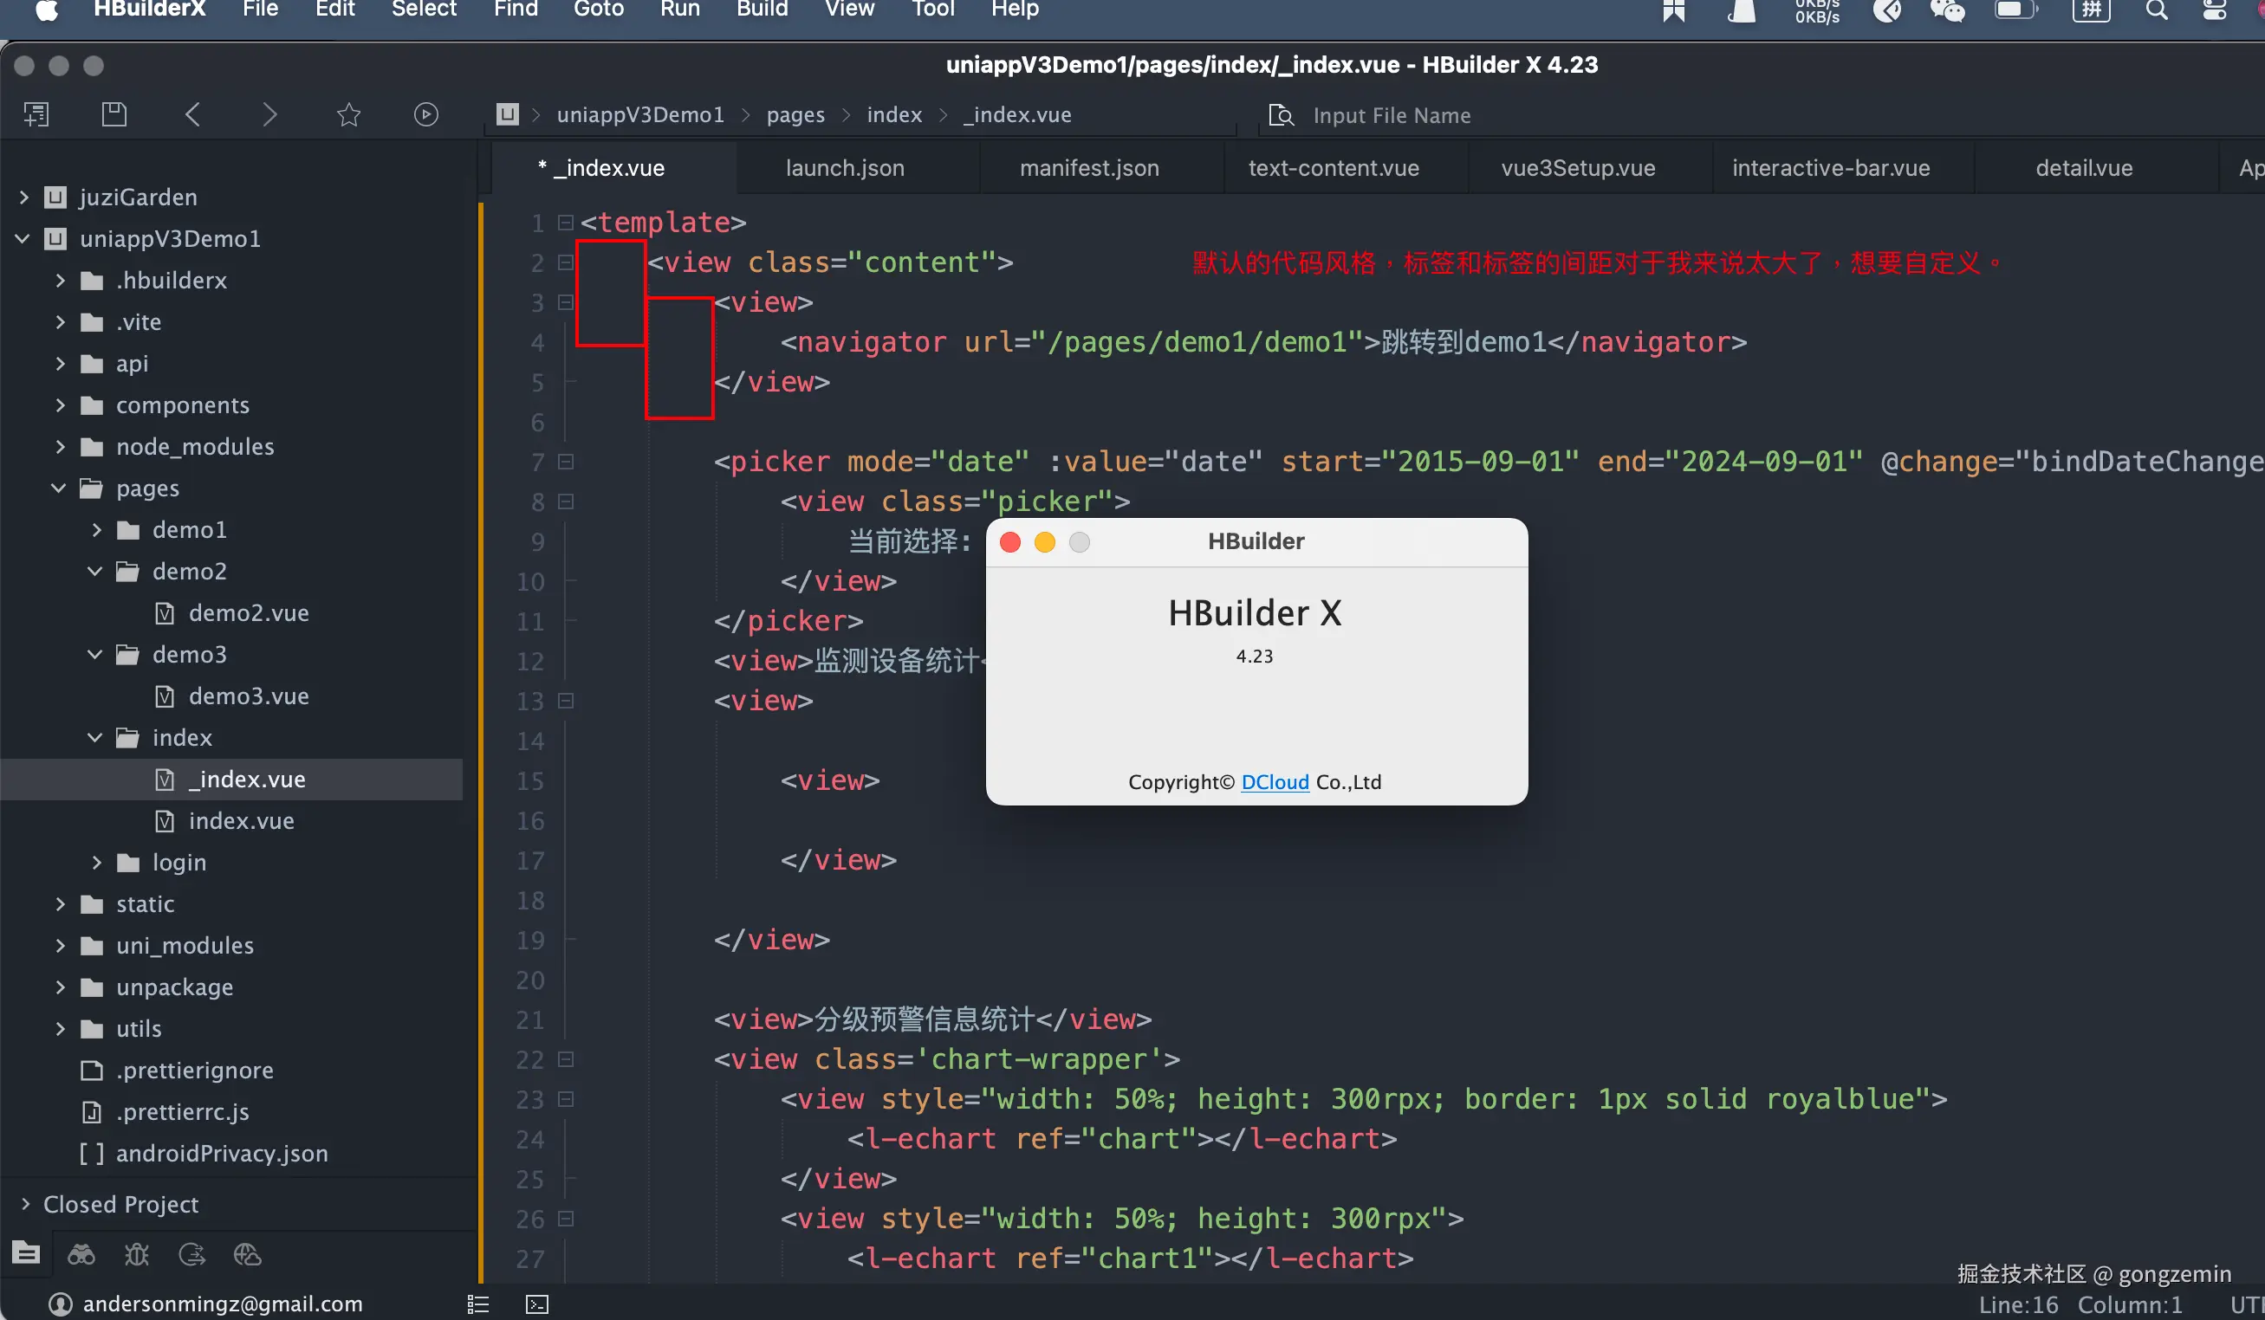Toggle code fold on line 22
Viewport: 2265px width, 1320px height.
(x=565, y=1059)
